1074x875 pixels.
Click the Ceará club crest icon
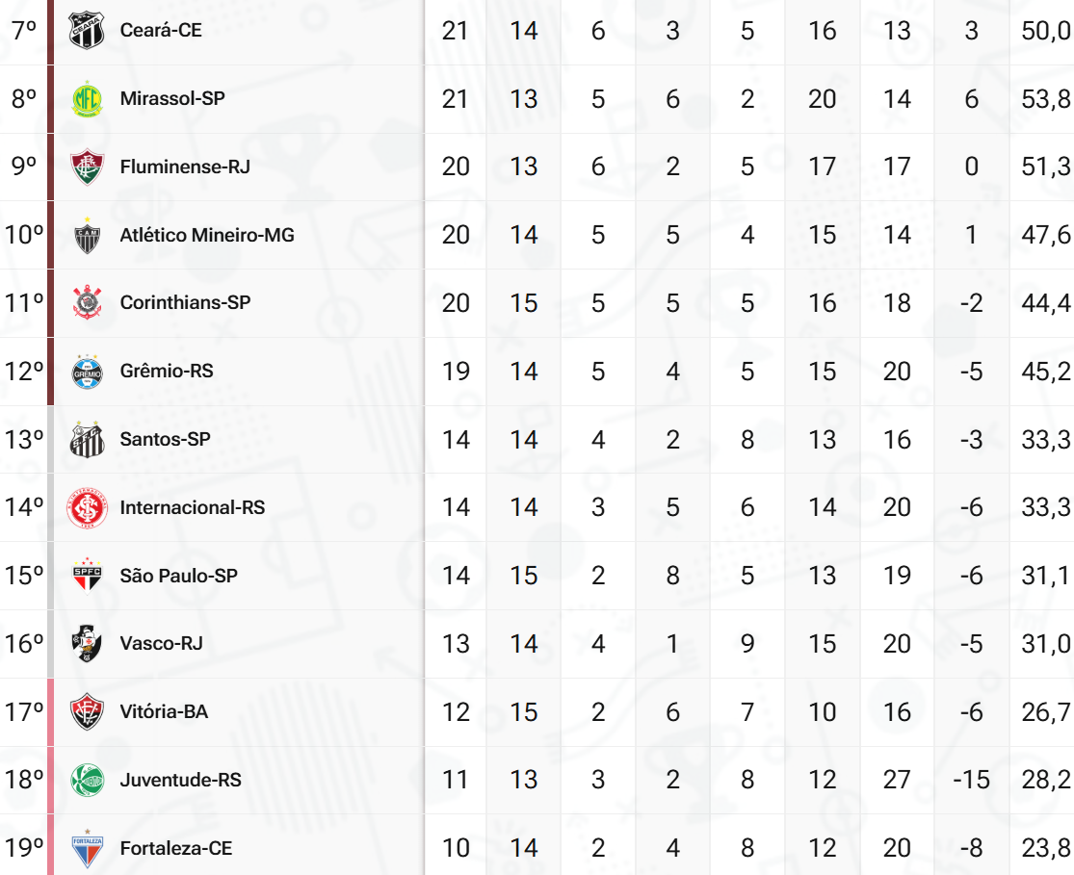(x=87, y=31)
